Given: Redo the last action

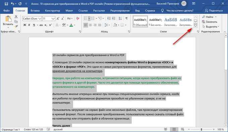Looking at the screenshot, I should click(x=20, y=4).
